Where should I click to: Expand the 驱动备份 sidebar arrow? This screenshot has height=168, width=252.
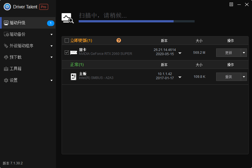pos(52,34)
